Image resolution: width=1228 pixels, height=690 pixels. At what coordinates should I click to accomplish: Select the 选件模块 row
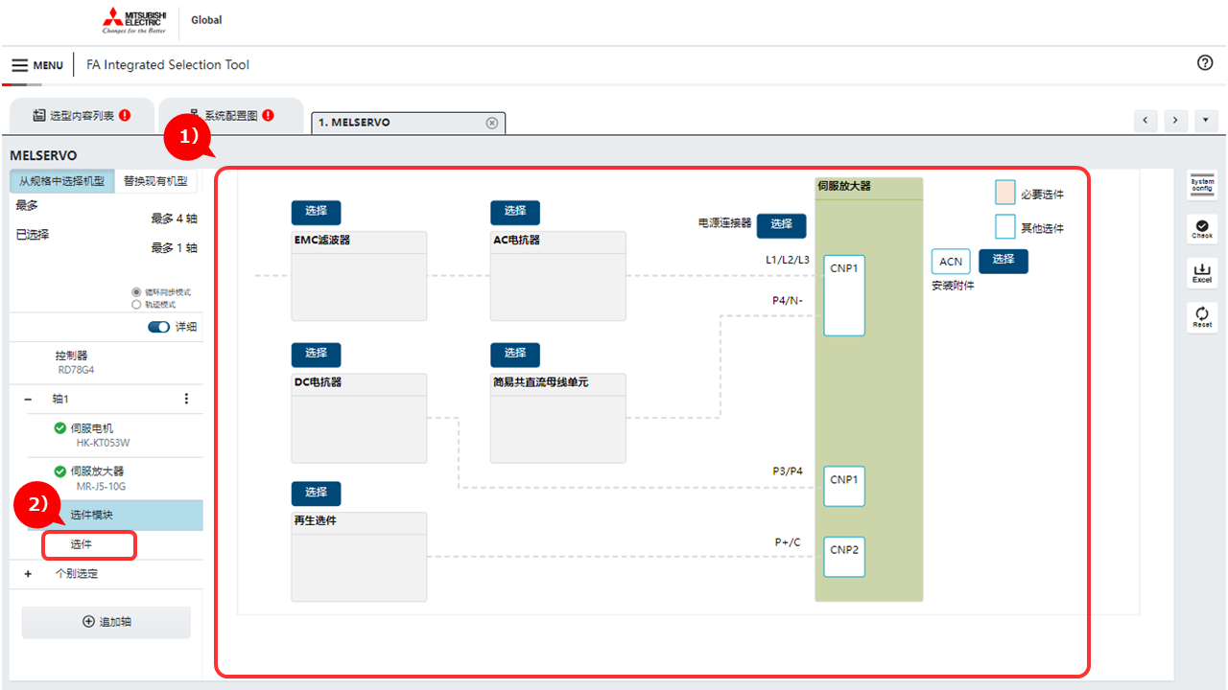[x=106, y=515]
